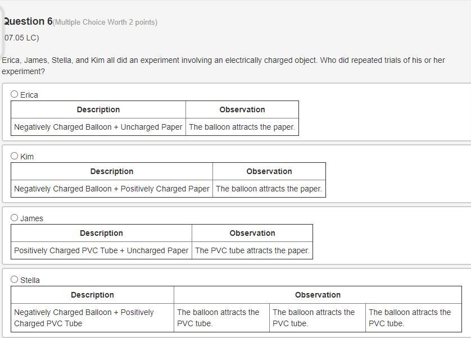471x338 pixels.
Task: Click James's Positively Charged PVC Tube cell
Action: point(101,250)
